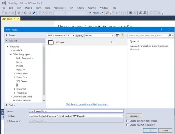Click the Navigate Backward toolbar icon
The width and height of the screenshot is (175, 134).
pos(6,13)
